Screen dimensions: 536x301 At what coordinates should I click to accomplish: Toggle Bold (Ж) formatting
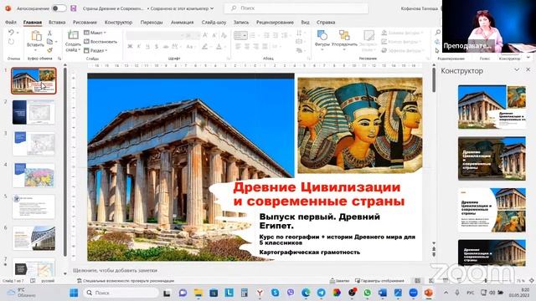[x=130, y=47]
